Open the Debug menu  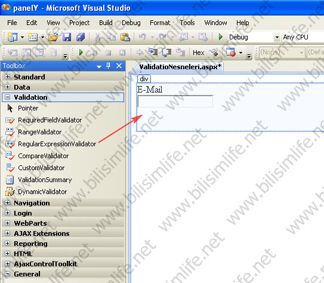131,23
